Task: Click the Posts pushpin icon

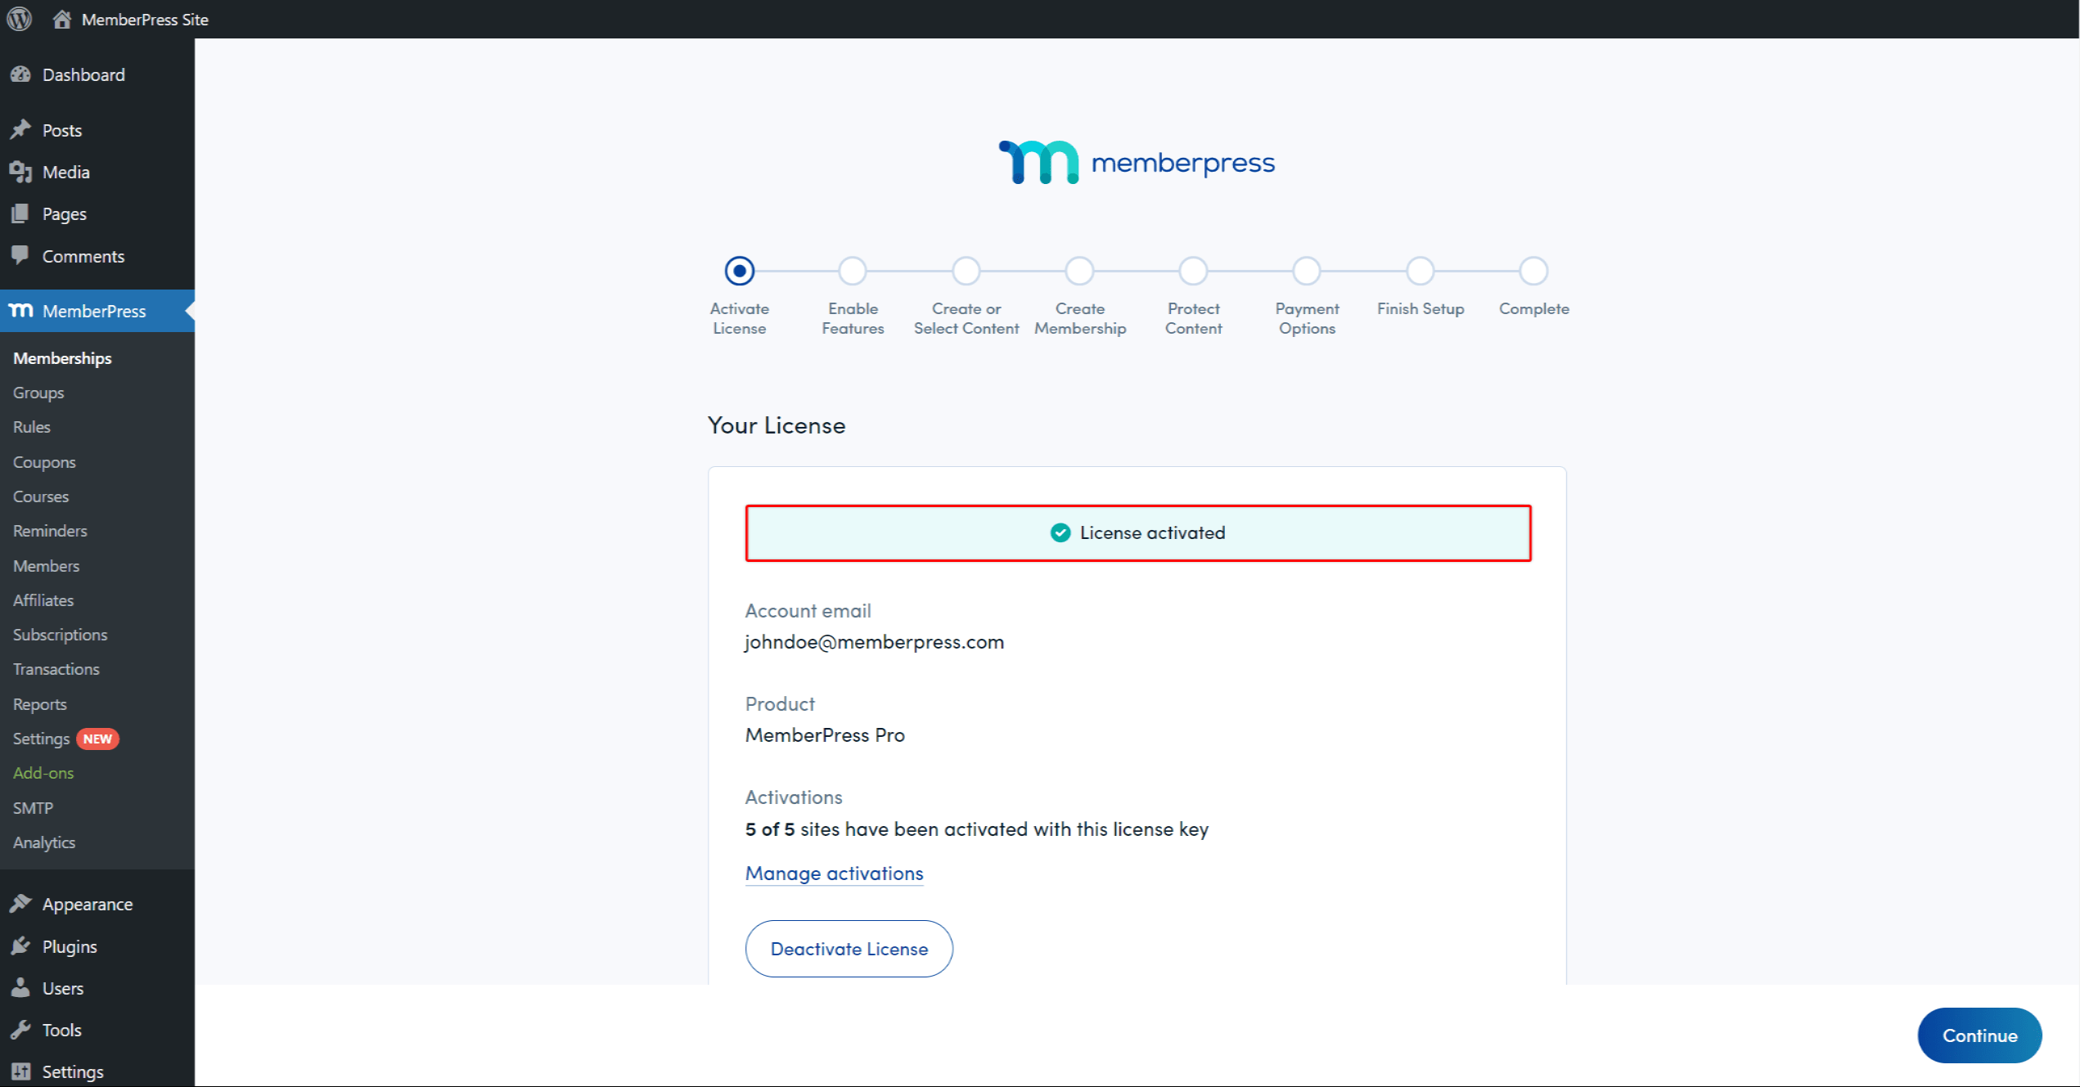Action: (x=20, y=130)
